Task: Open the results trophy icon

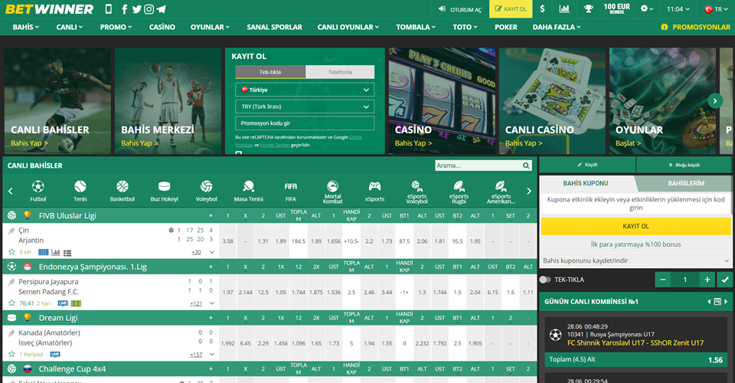Action: [x=588, y=9]
